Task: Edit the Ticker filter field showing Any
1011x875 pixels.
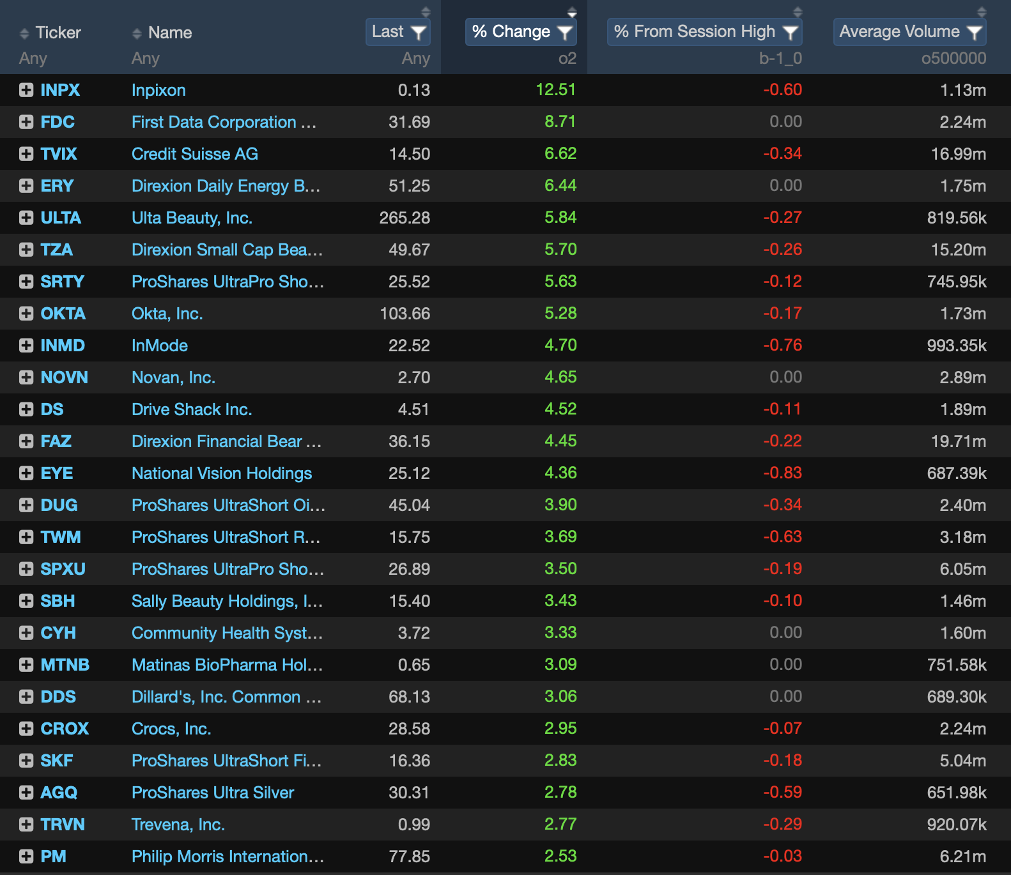Action: click(x=33, y=59)
